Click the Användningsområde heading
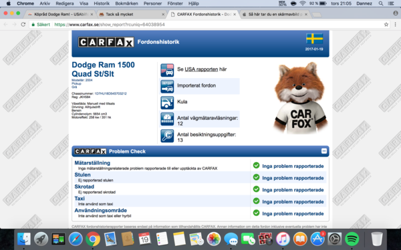Viewport: 401px width, 250px height. click(x=100, y=211)
